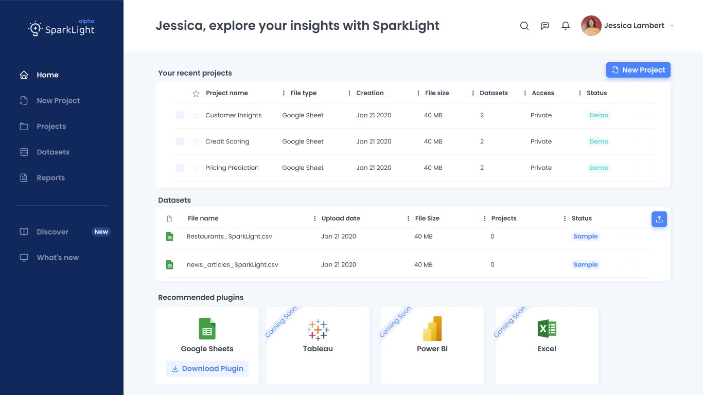Open the Upload date column options

click(315, 219)
